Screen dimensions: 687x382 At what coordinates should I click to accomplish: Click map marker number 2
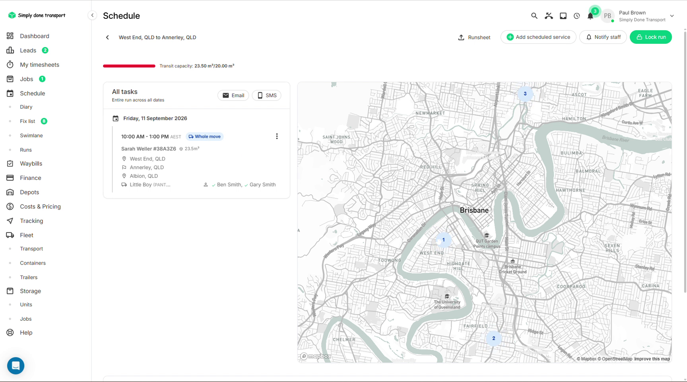point(493,339)
